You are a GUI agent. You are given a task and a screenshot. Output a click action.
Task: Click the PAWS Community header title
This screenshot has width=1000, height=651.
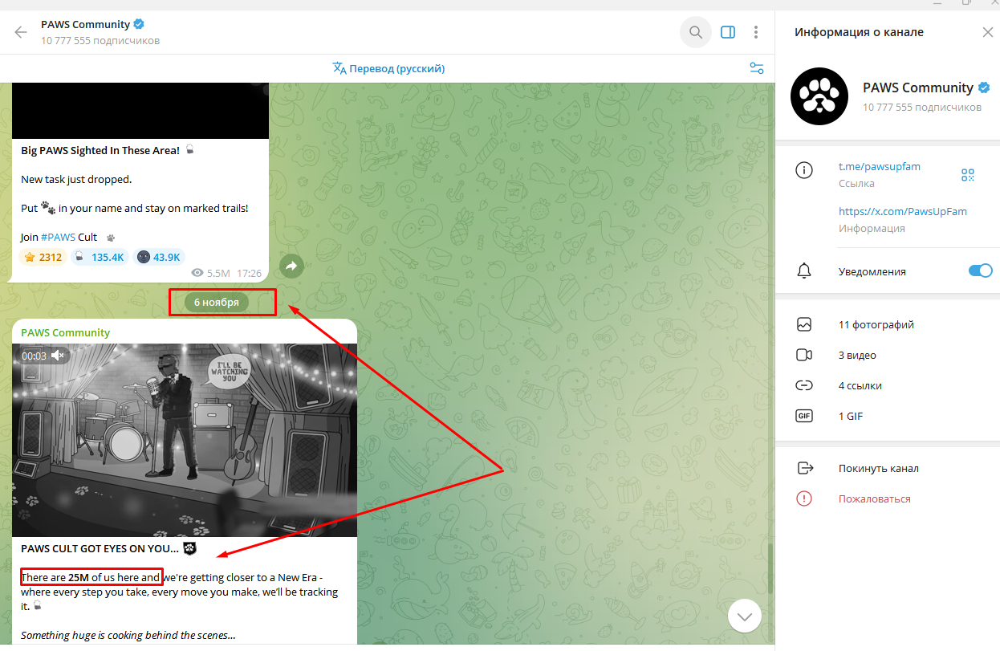[x=85, y=24]
